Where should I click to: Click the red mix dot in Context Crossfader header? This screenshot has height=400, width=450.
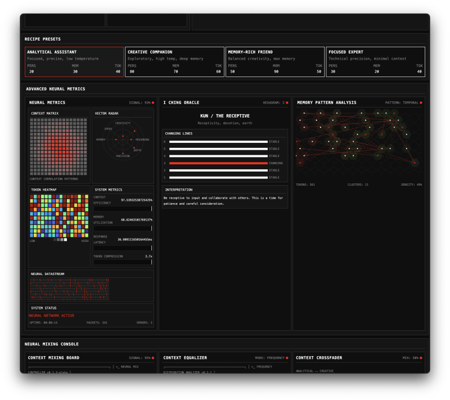click(421, 358)
